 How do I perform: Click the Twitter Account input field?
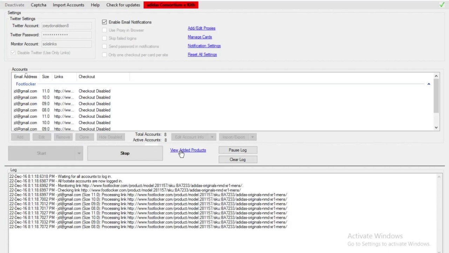pos(67,26)
